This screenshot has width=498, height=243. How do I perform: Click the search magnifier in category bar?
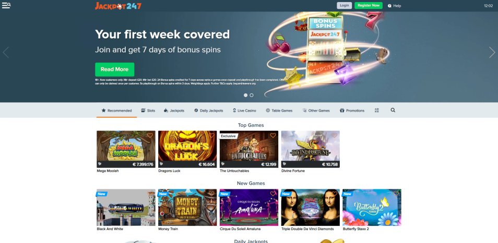coord(393,111)
